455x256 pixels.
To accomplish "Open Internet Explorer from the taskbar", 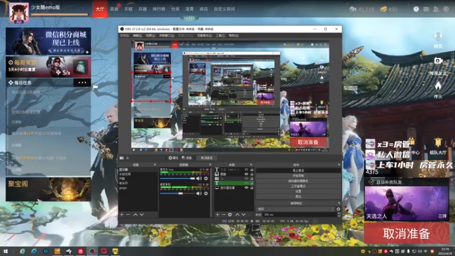I will tap(22, 251).
